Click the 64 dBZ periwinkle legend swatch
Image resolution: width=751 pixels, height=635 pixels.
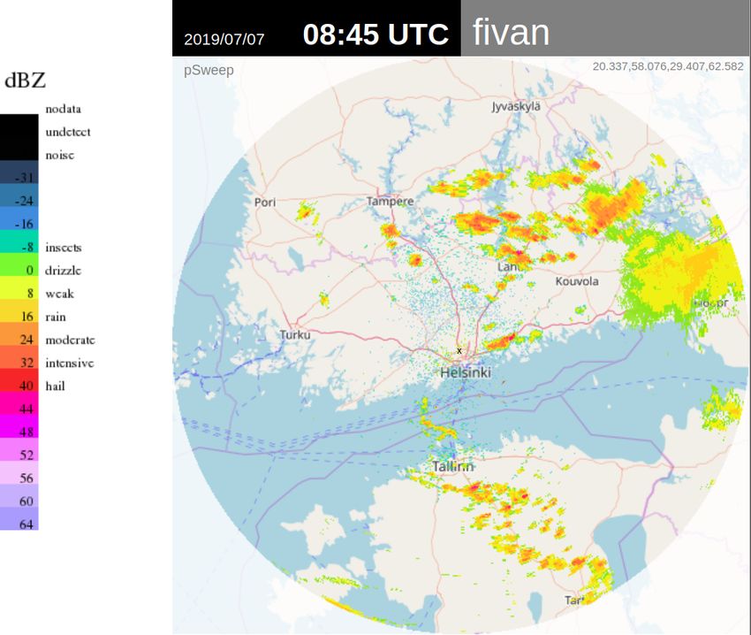(x=19, y=518)
